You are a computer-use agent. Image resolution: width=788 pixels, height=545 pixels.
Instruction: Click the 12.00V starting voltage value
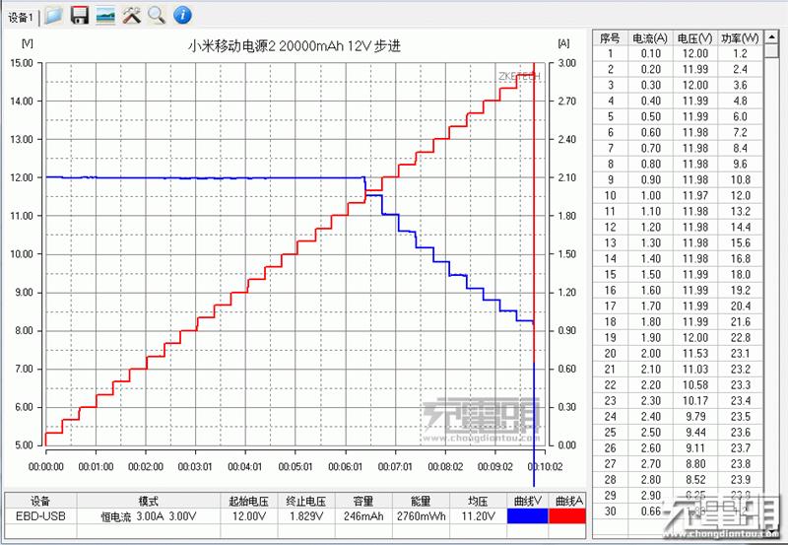coord(249,516)
